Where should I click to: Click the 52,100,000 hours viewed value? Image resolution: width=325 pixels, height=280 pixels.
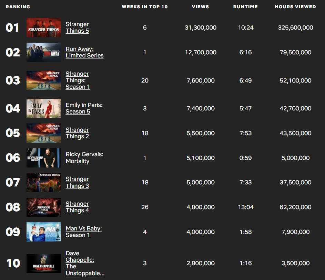295,80
